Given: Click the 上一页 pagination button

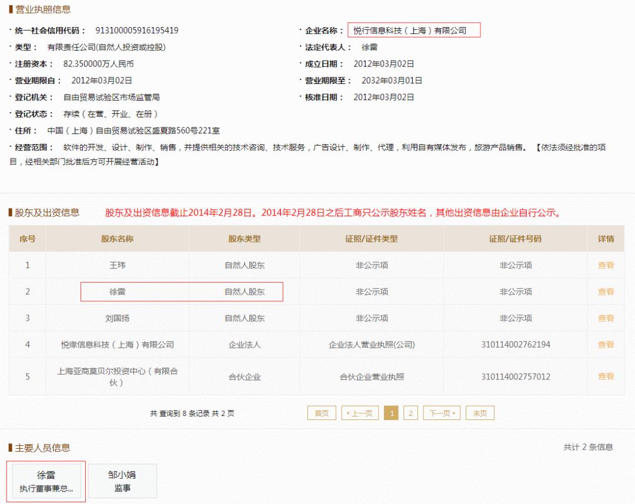Looking at the screenshot, I should click(x=360, y=413).
